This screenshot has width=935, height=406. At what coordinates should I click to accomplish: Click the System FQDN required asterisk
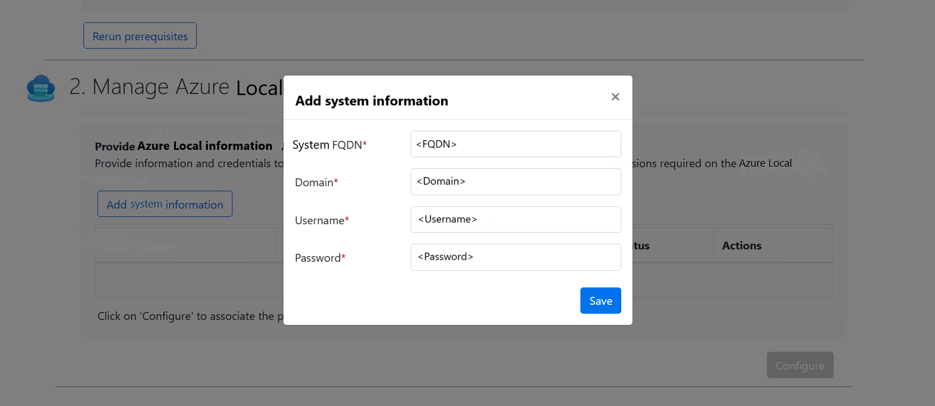tap(364, 143)
